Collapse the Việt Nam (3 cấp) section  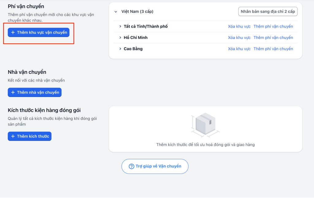116,12
